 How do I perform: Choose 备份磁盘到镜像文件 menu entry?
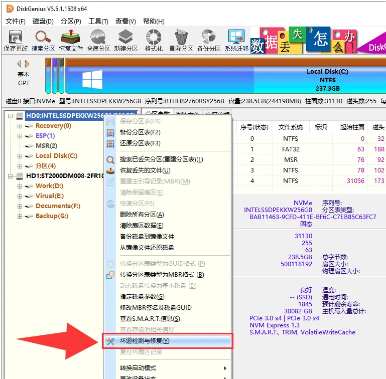click(168, 236)
